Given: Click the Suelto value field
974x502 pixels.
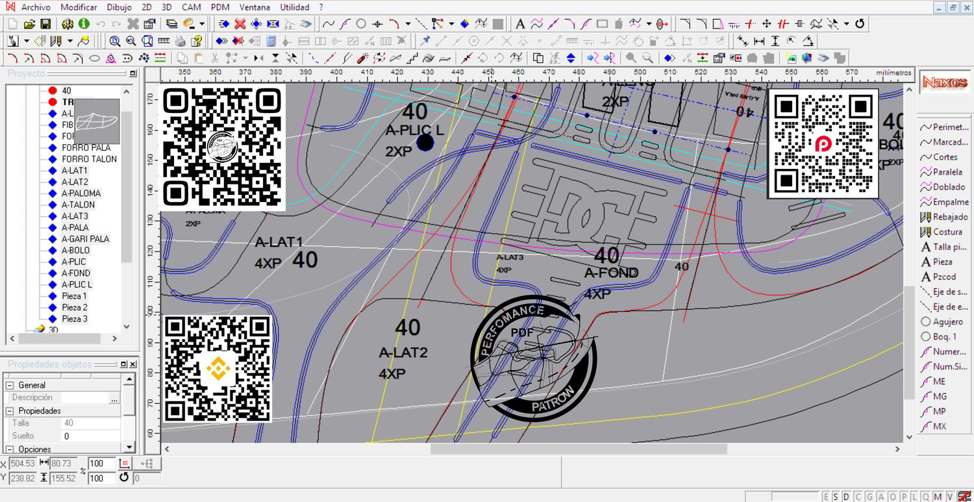Looking at the screenshot, I should pos(91,436).
